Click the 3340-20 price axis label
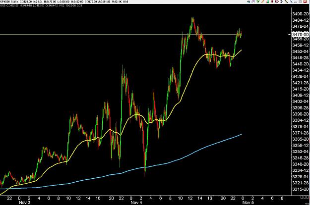Image resolution: width=310 pixels, height=205 pixels. (x=301, y=164)
